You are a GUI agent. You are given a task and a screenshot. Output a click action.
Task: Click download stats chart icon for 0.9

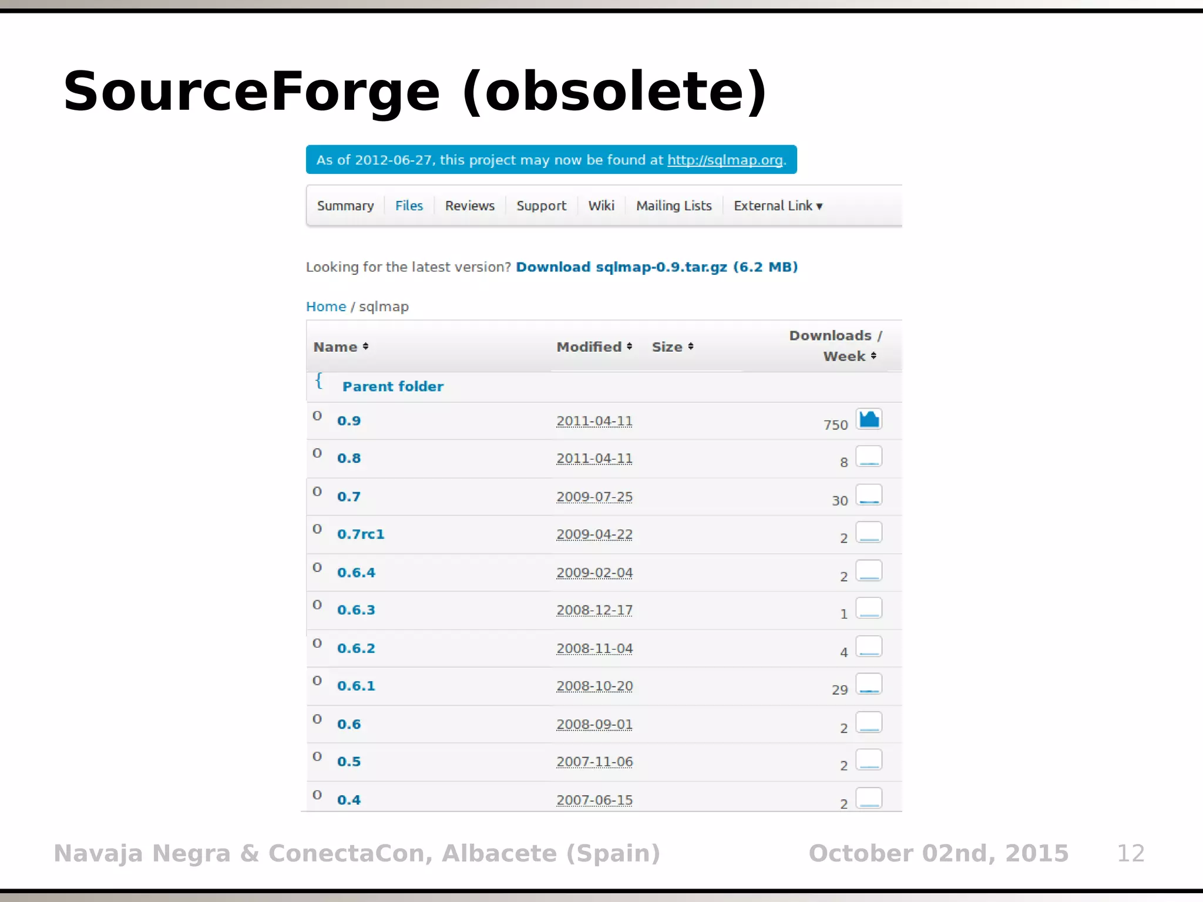coord(868,419)
